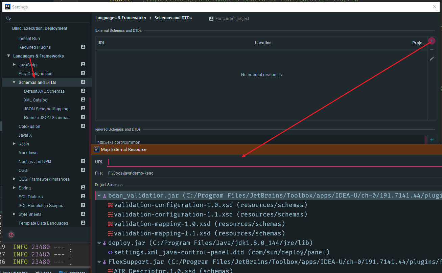This screenshot has height=273, width=442.
Task: Click the IntelliJ logo in Settings title bar
Action: [x=7, y=7]
